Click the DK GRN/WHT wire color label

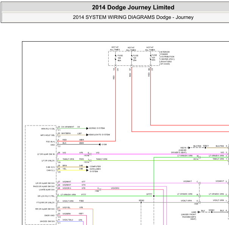click(x=68, y=127)
